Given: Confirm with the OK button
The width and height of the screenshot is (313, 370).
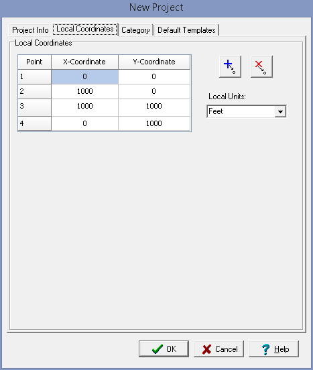Looking at the screenshot, I should tap(164, 349).
